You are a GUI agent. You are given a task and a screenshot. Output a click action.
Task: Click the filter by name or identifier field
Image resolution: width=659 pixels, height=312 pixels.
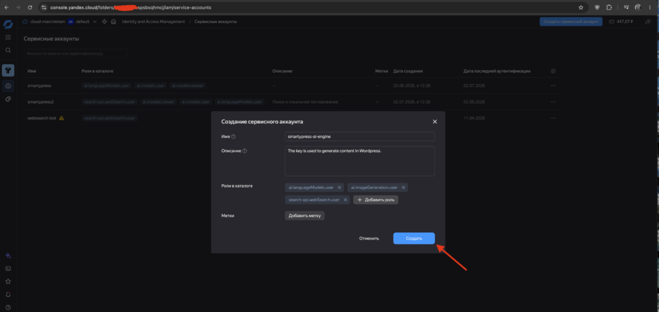point(76,54)
